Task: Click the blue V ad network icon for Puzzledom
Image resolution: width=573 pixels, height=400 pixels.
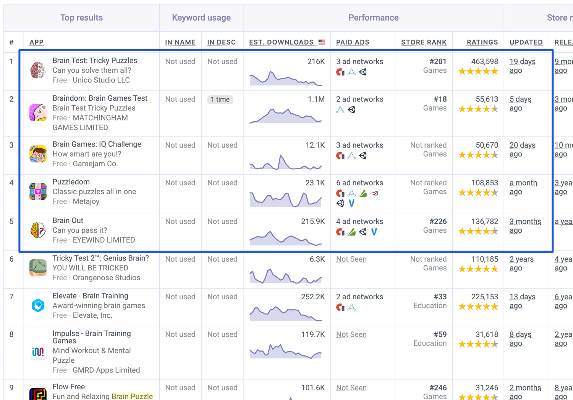Action: coord(351,203)
